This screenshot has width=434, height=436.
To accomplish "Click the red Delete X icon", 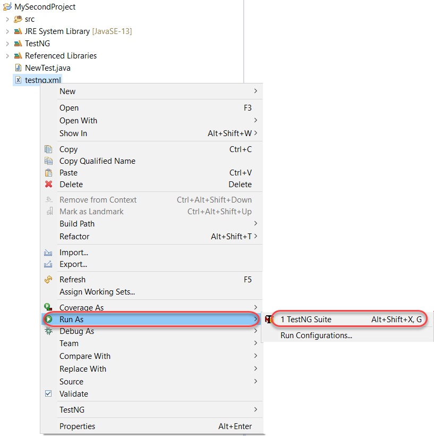I will pos(49,184).
